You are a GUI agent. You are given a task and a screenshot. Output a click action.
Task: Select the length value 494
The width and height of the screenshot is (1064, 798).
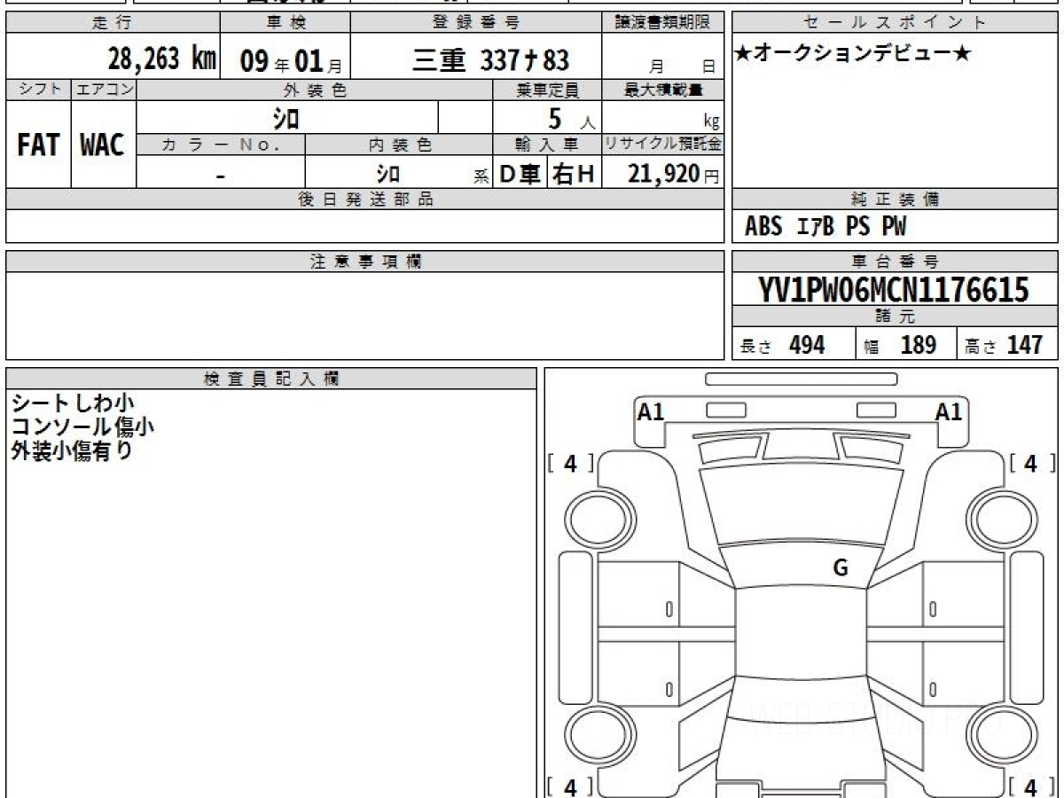tap(806, 345)
